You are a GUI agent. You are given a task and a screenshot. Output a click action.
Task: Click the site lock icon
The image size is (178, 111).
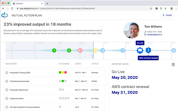pyautogui.click(x=18, y=9)
